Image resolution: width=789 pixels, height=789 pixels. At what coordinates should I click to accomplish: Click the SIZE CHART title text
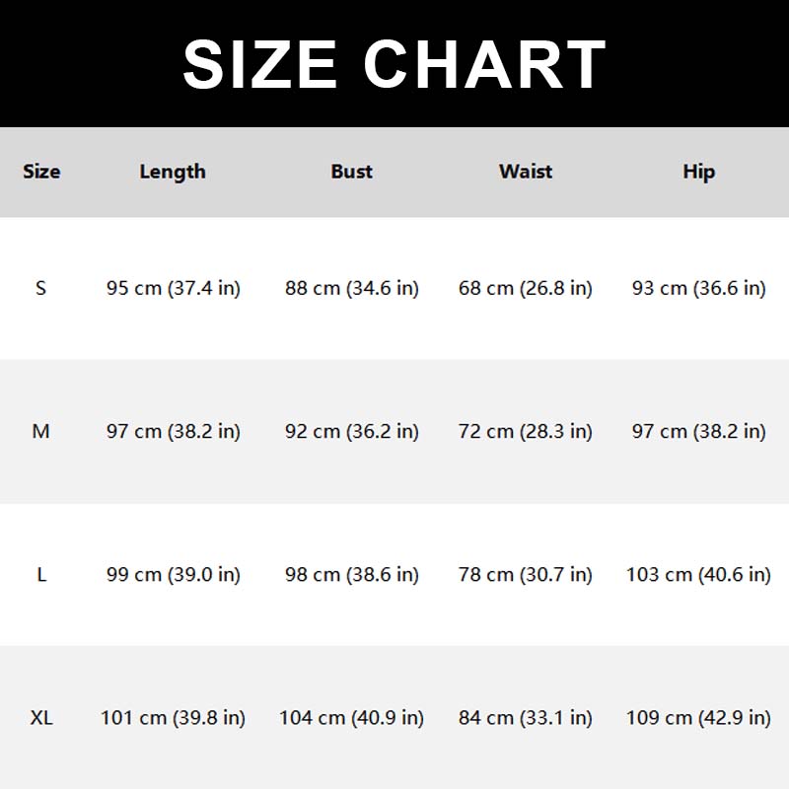point(394,64)
